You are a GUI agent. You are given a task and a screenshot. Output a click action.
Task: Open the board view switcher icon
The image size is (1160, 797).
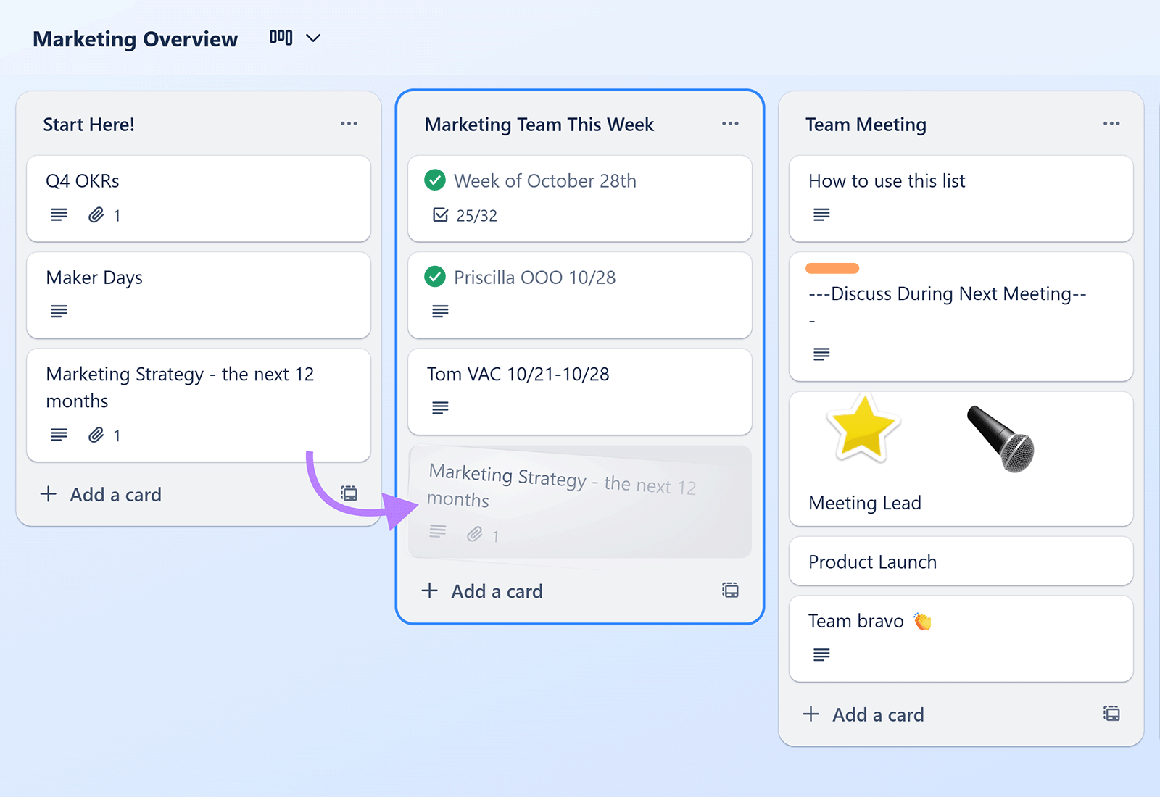point(281,38)
